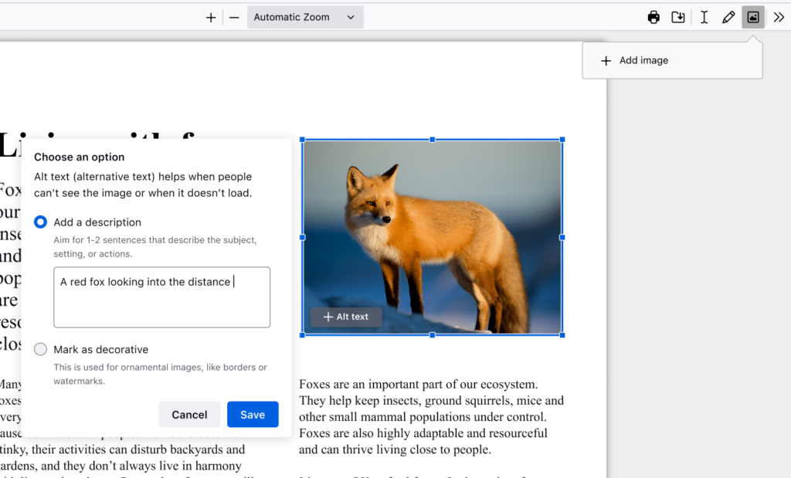Cancel the alt text dialog
This screenshot has width=791, height=478.
(x=189, y=414)
